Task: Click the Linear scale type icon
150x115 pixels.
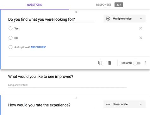Action: (x=108, y=104)
